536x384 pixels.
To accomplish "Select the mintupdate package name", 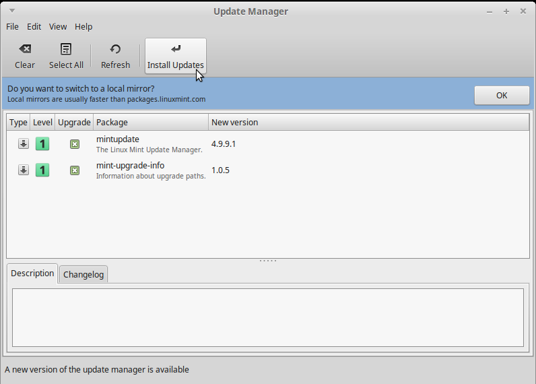I will [118, 139].
